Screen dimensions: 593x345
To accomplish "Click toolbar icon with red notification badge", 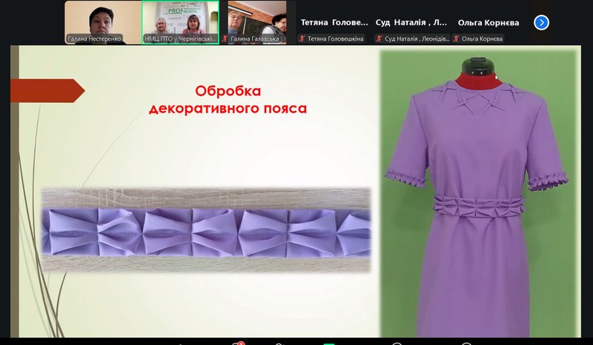I will pos(239,343).
